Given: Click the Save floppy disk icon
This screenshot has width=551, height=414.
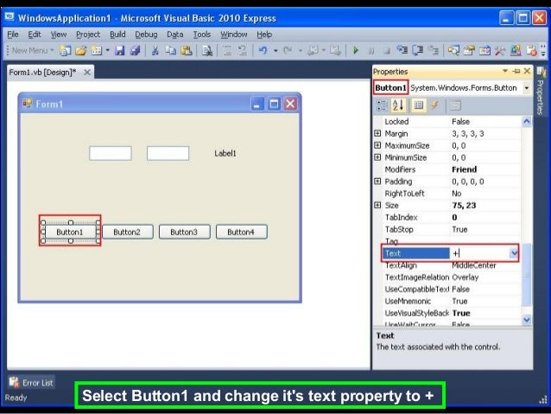Looking at the screenshot, I should [120, 51].
